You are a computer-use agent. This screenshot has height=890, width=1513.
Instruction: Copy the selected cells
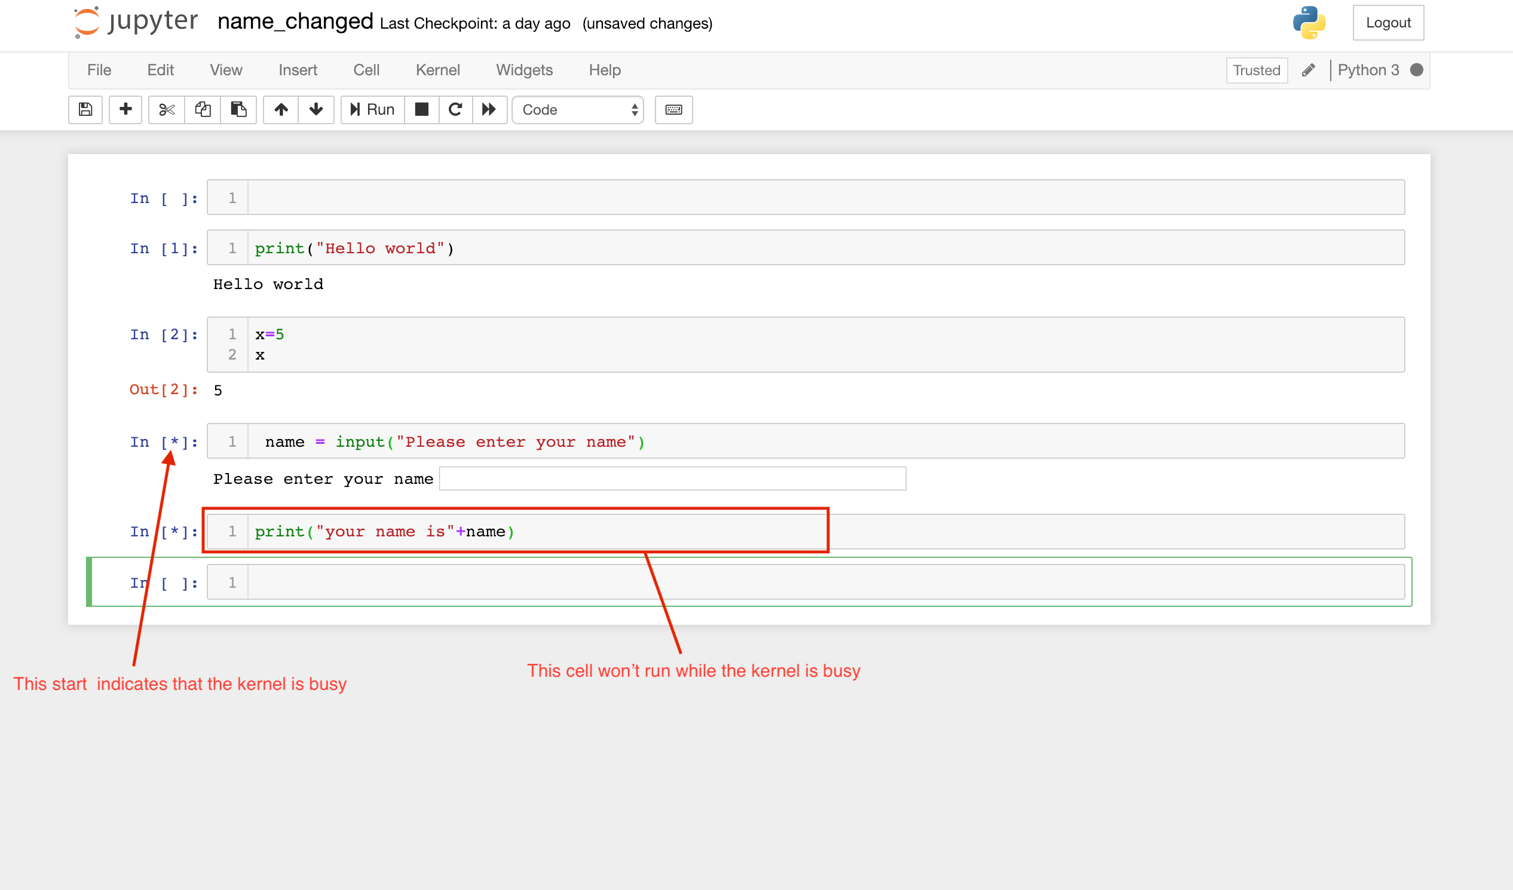point(203,110)
